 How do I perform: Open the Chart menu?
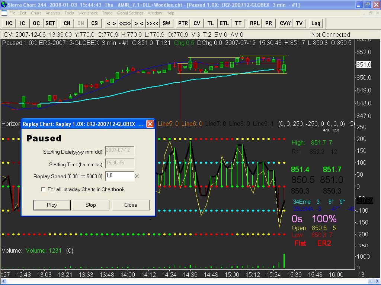[x=36, y=13]
